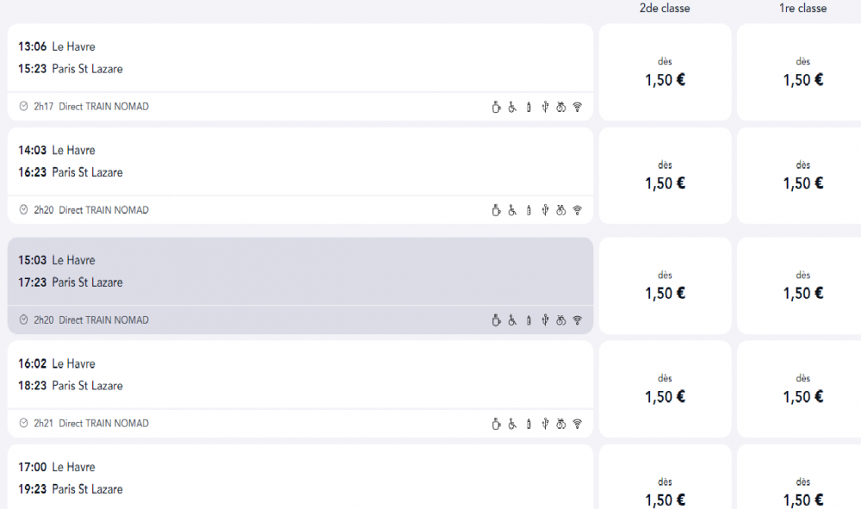Click the wheelchair accessibility icon on 14:03 train

click(x=512, y=210)
